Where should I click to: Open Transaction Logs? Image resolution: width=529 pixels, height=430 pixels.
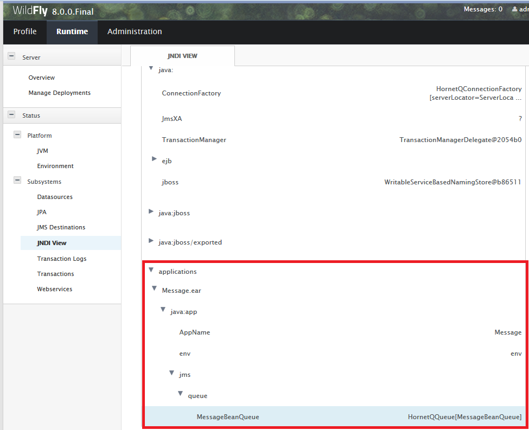(x=62, y=259)
